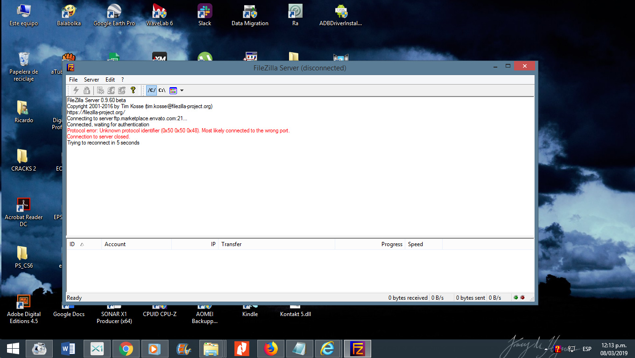635x358 pixels.
Task: Sort connections by the ID column
Action: (84, 244)
